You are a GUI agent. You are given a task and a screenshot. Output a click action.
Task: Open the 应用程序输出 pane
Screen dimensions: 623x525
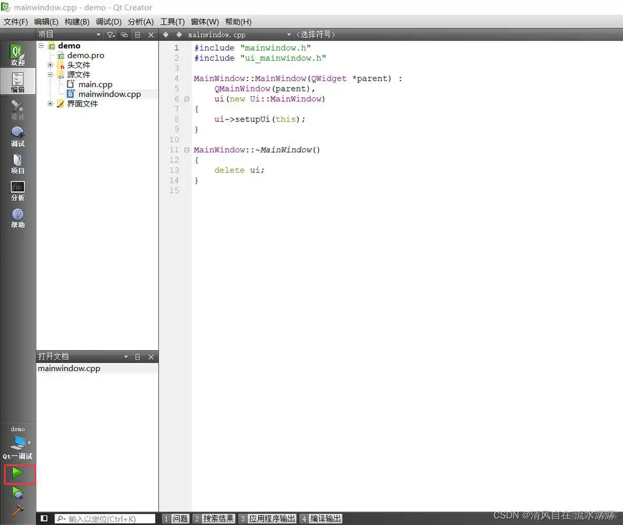coord(272,518)
